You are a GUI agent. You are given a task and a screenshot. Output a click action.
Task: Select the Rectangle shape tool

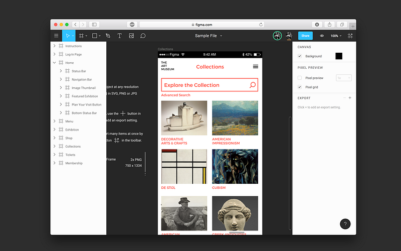point(94,36)
